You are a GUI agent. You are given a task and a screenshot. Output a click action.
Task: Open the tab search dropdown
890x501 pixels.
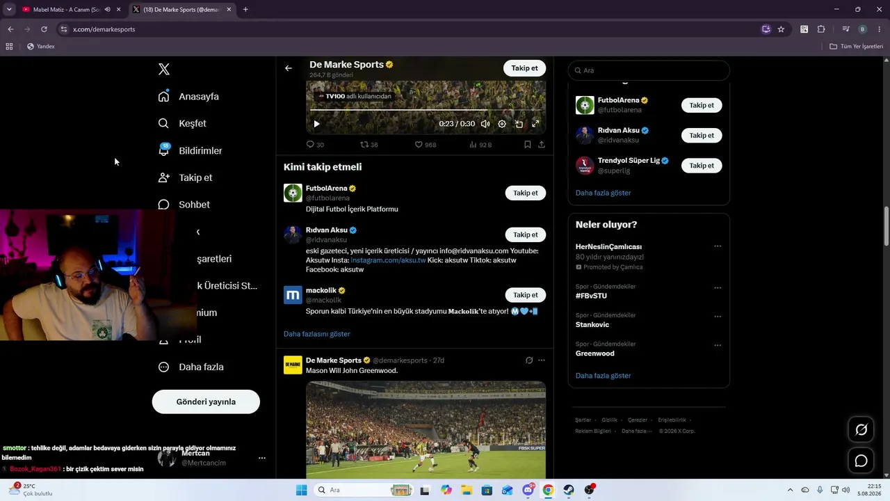(9, 10)
